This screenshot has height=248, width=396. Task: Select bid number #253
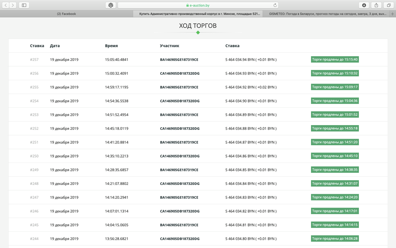pyautogui.click(x=34, y=115)
